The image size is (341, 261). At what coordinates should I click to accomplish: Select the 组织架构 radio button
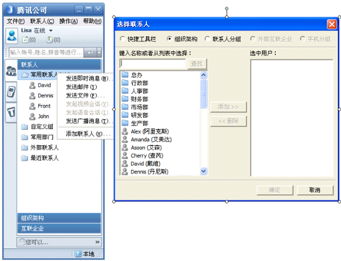pyautogui.click(x=169, y=39)
